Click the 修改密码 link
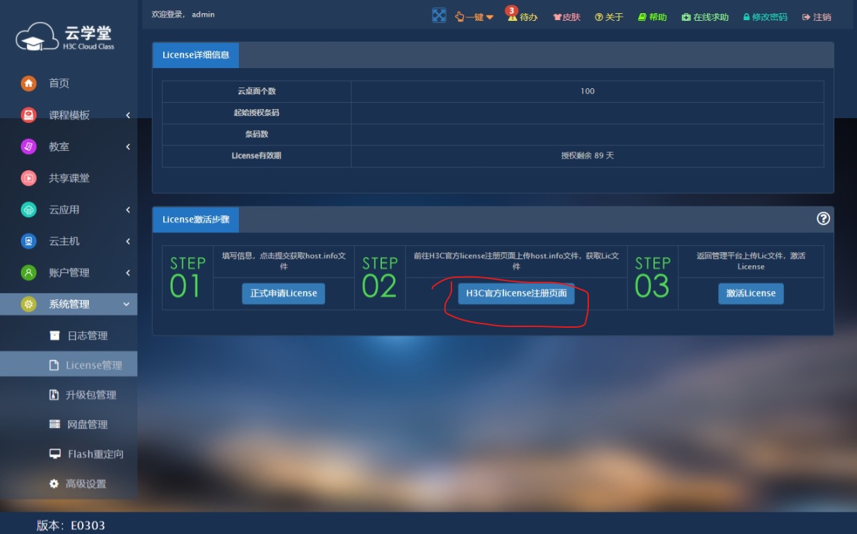Screen dimensions: 857x534 tap(765, 17)
